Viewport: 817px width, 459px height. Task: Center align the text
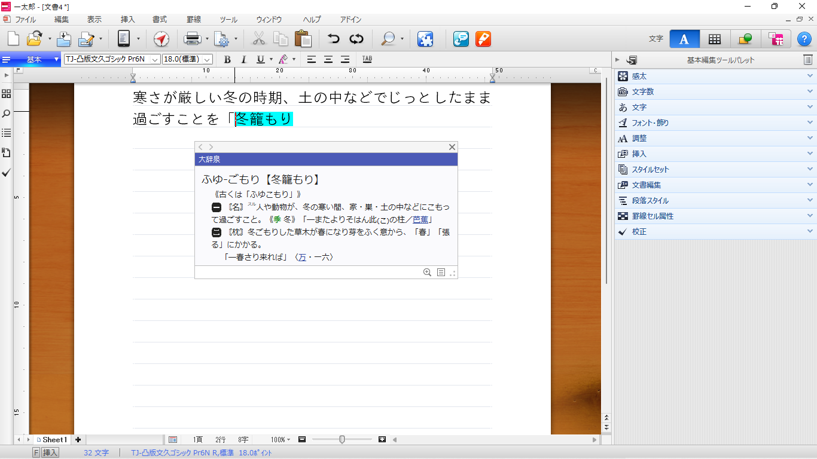pos(328,59)
